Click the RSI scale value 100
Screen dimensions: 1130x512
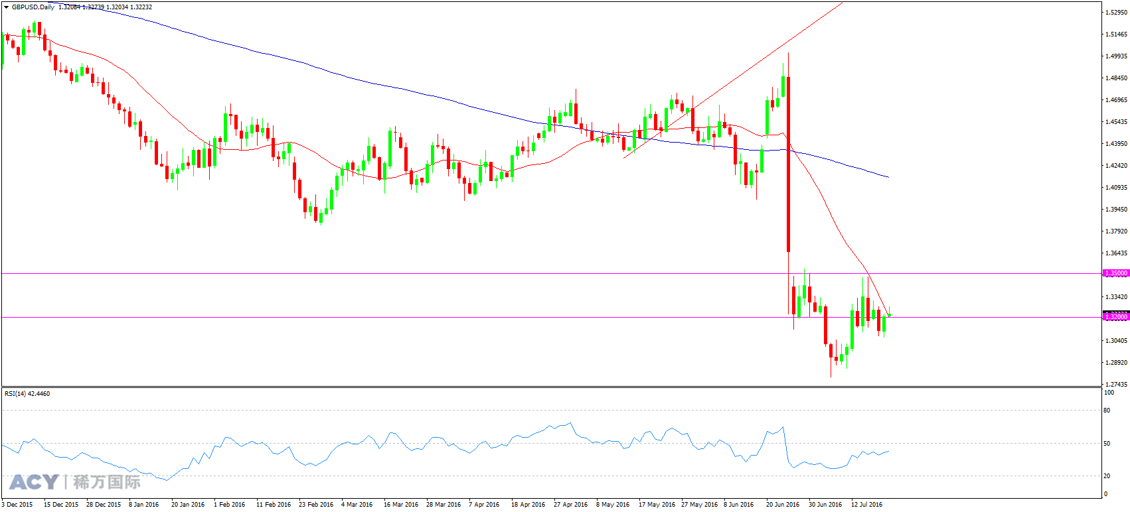[1109, 393]
